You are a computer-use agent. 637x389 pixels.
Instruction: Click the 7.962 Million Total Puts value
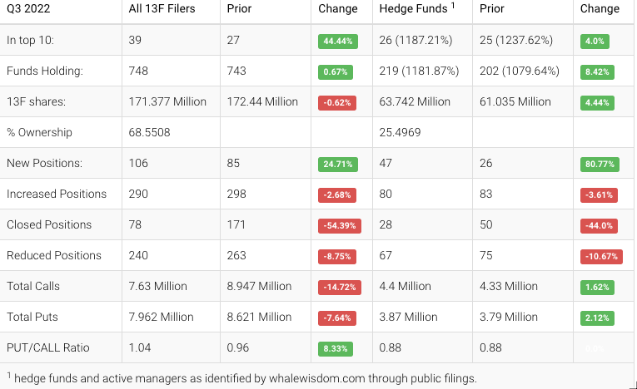162,317
